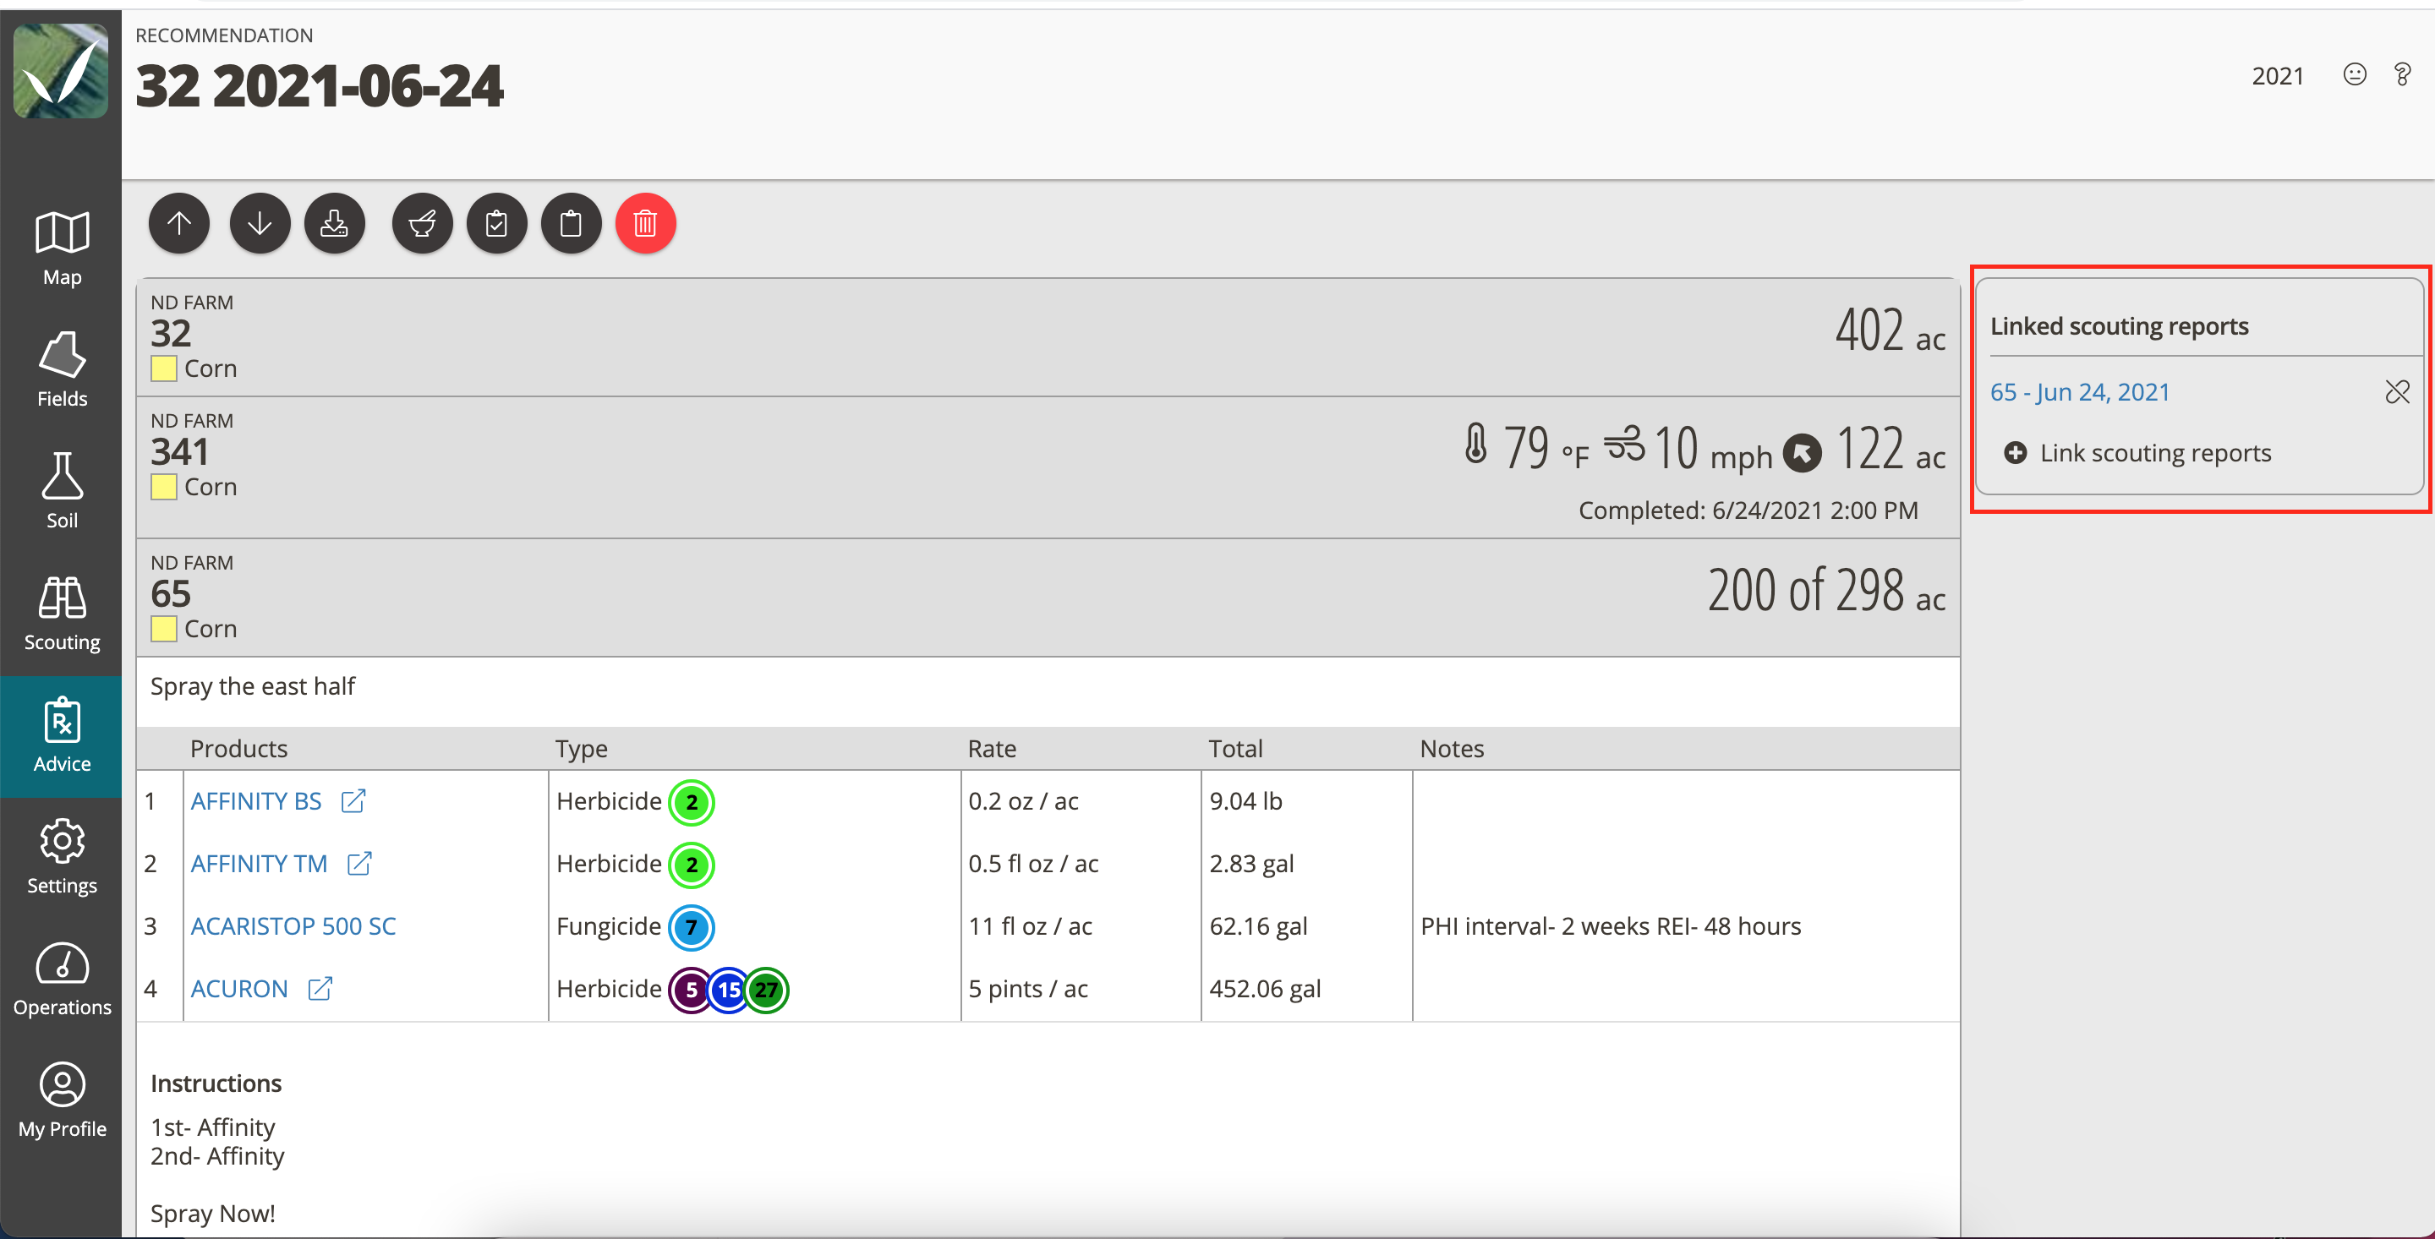The image size is (2435, 1239).
Task: Click the '402 ac' acreage value
Action: point(1890,330)
